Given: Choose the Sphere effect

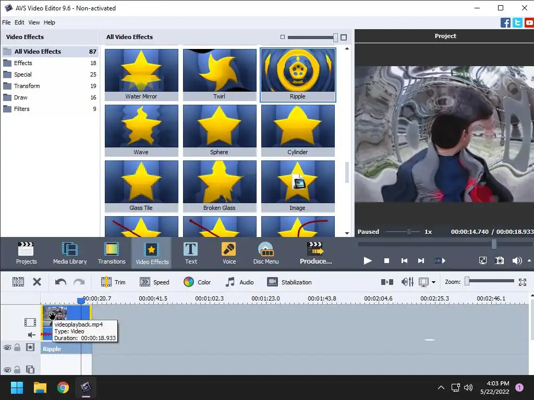Looking at the screenshot, I should 220,130.
